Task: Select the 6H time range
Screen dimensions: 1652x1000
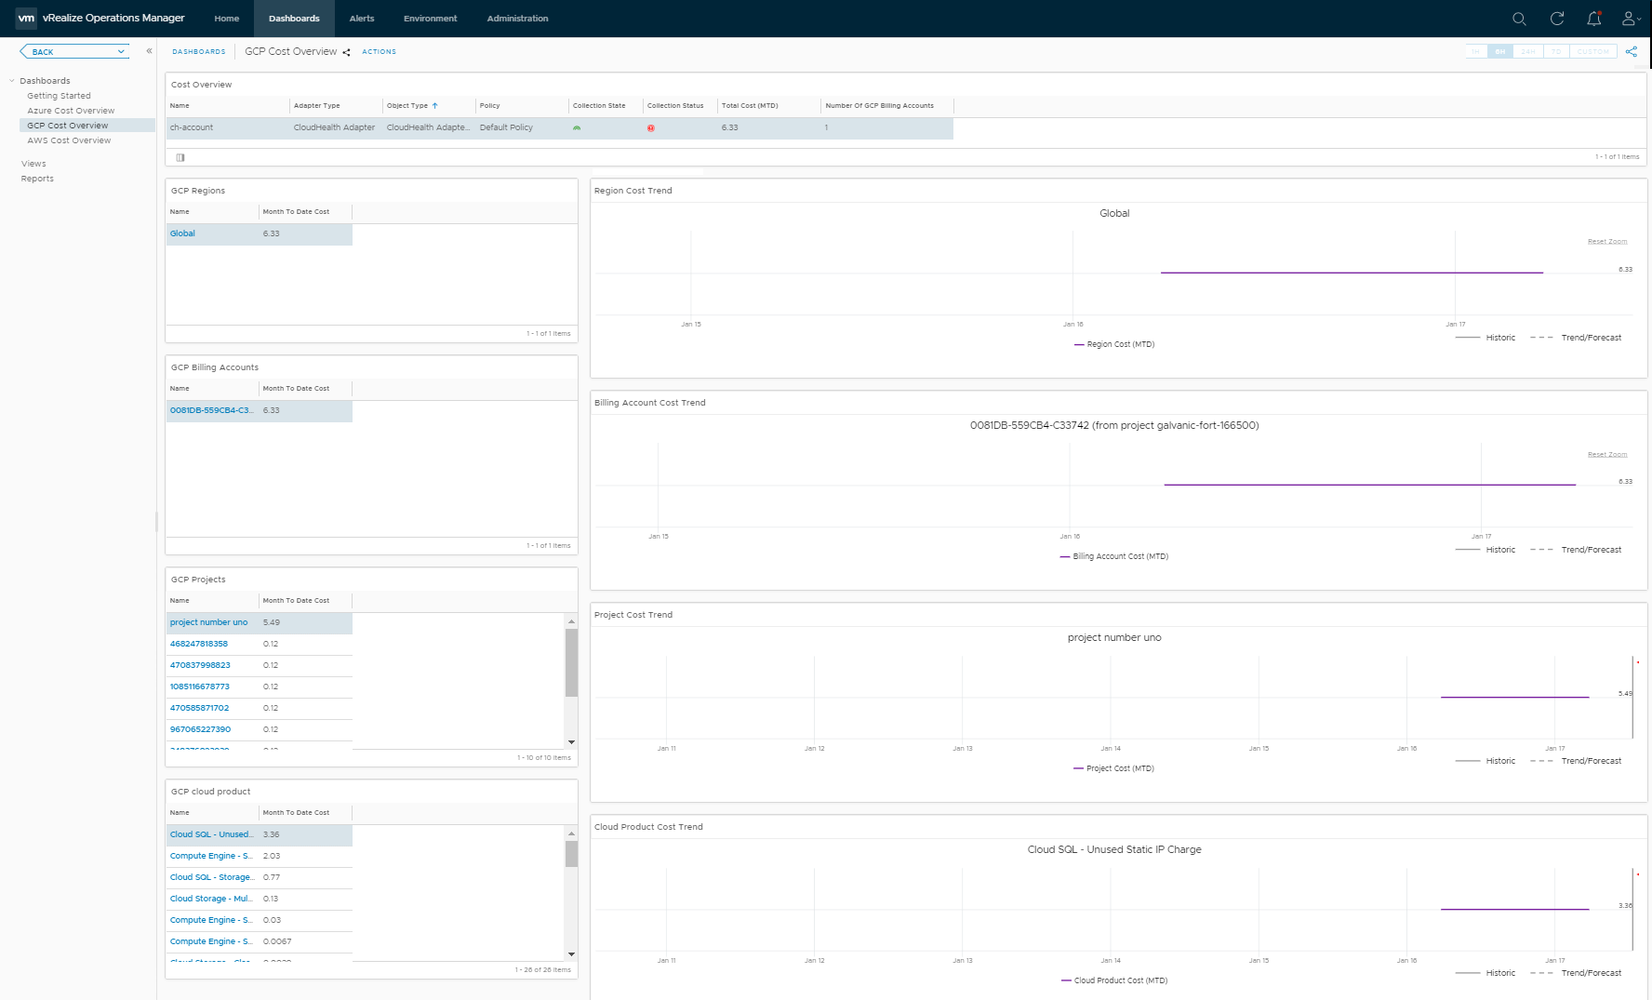Action: coord(1500,51)
